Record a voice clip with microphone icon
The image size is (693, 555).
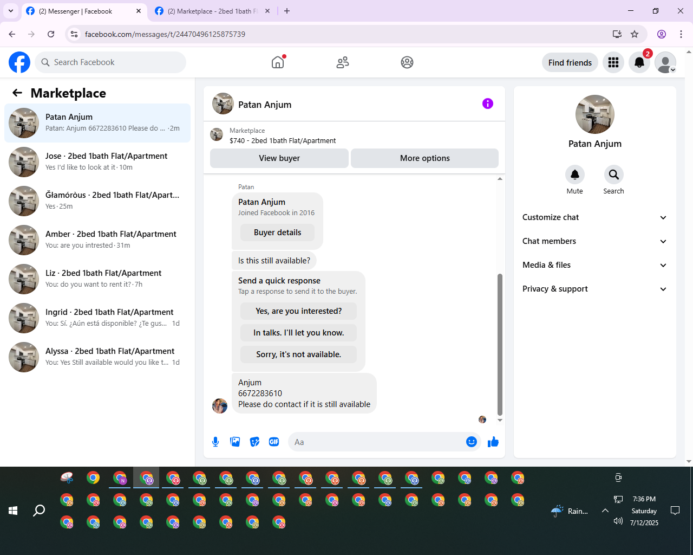[x=215, y=442]
